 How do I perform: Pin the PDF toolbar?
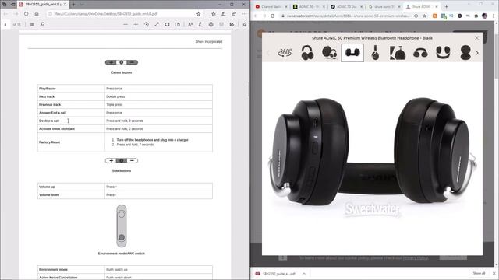(244, 24)
